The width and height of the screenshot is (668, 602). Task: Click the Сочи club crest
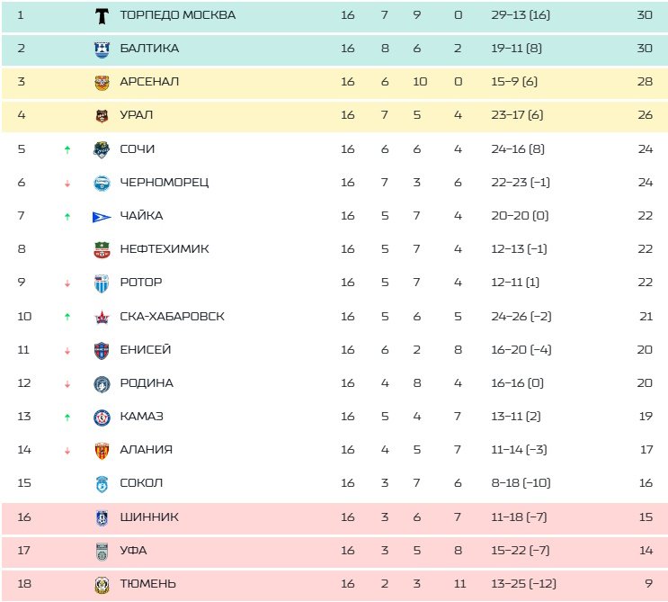(x=102, y=149)
